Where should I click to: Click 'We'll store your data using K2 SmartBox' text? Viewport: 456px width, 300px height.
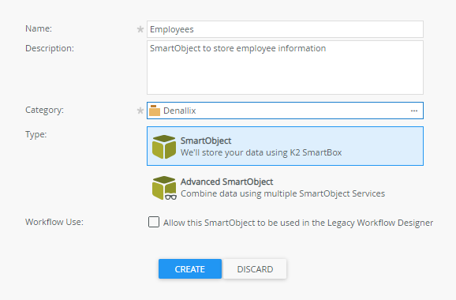click(261, 152)
